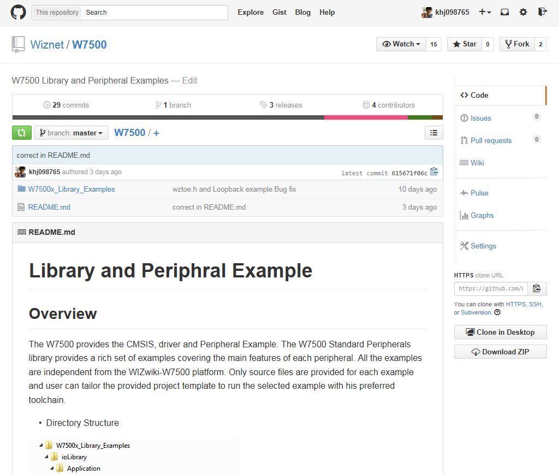Click the dark gray language bar segment
559x474 pixels.
168,117
